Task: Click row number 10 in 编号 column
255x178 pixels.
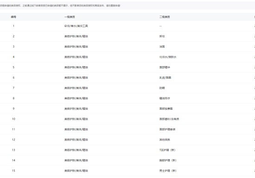Action: coord(13,119)
